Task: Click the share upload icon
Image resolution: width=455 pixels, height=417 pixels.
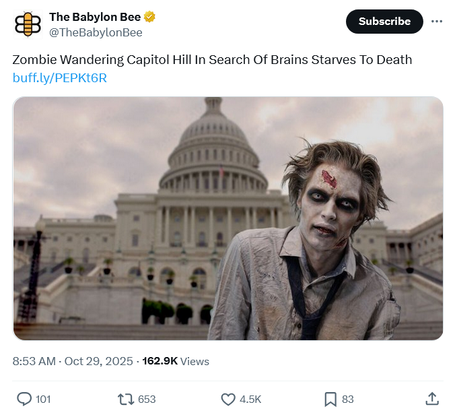Action: pos(431,399)
